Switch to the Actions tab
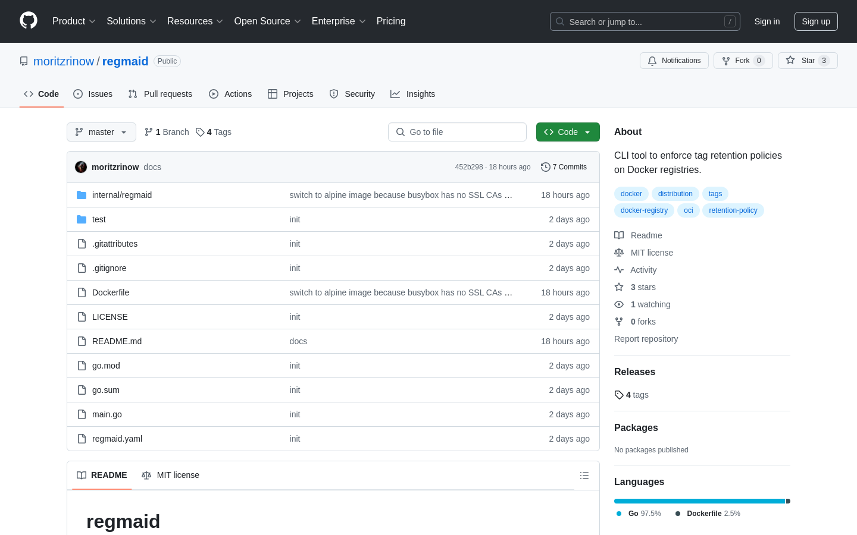 [230, 94]
